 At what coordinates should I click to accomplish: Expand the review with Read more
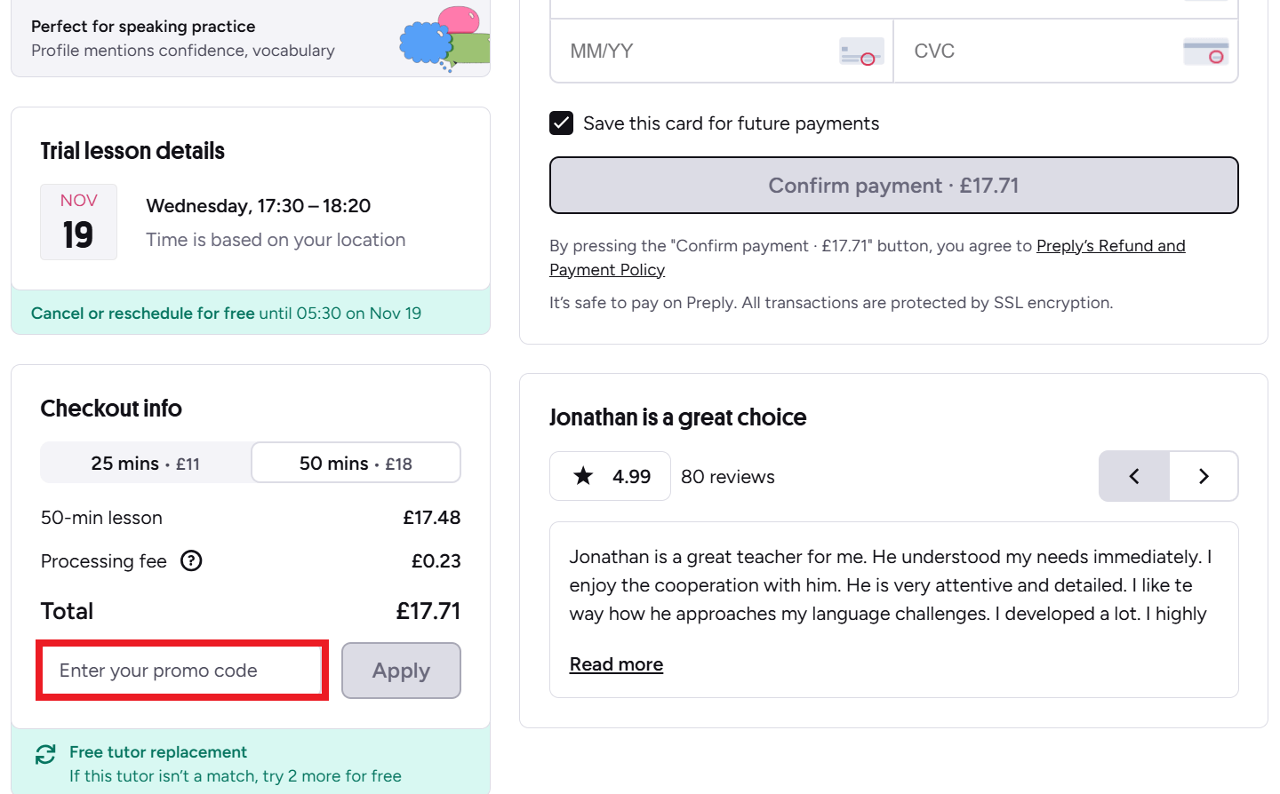616,664
